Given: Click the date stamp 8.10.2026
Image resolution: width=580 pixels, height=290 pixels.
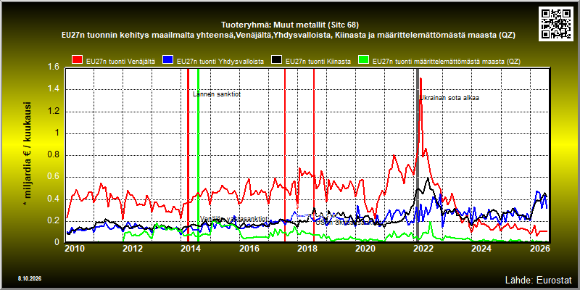Looking at the screenshot, I should tap(30, 278).
